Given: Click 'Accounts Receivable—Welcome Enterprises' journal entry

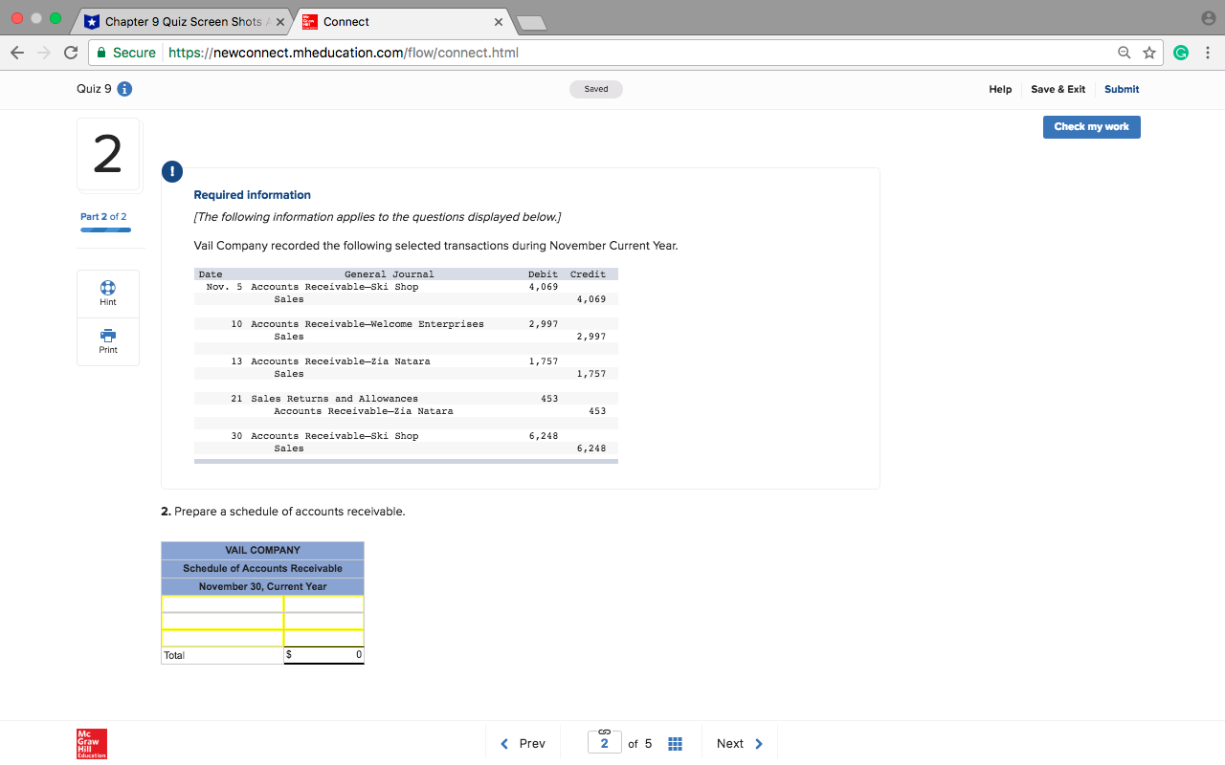Looking at the screenshot, I should coord(367,324).
